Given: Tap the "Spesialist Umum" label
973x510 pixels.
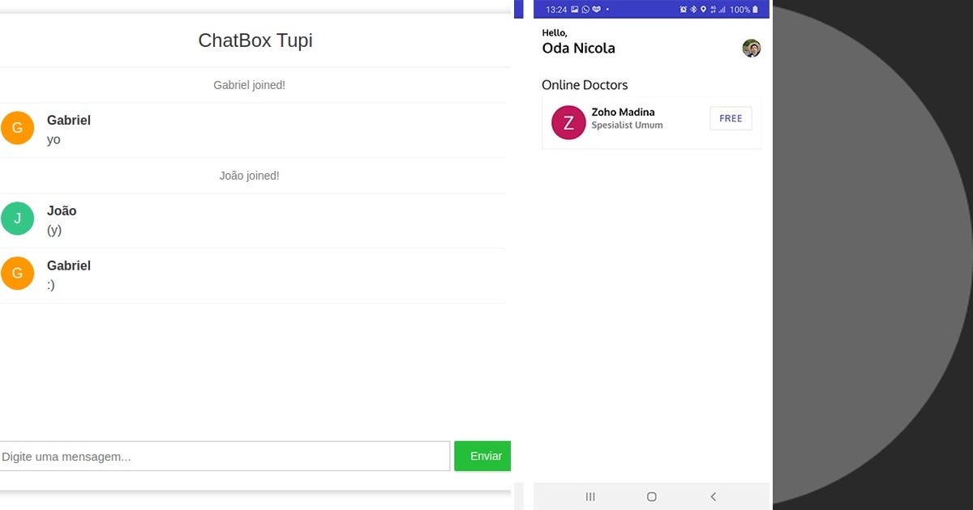Looking at the screenshot, I should pos(627,125).
